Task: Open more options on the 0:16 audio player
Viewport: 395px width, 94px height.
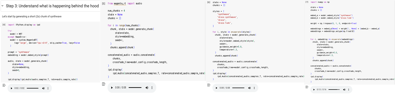Action: [348, 90]
